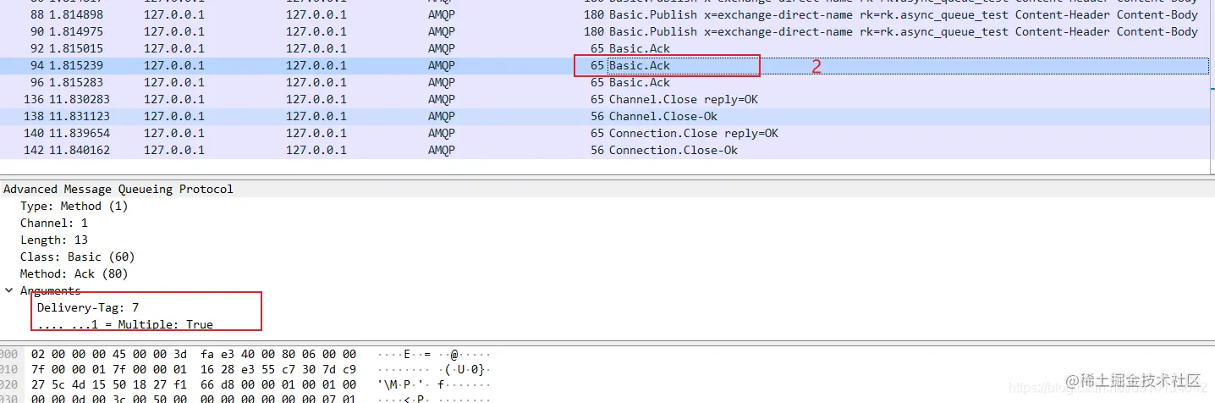
Task: Select Advanced Message Queueing Protocol header line
Action: click(118, 189)
